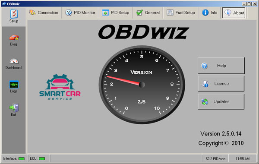Click the OBDwiz title logo

click(143, 32)
